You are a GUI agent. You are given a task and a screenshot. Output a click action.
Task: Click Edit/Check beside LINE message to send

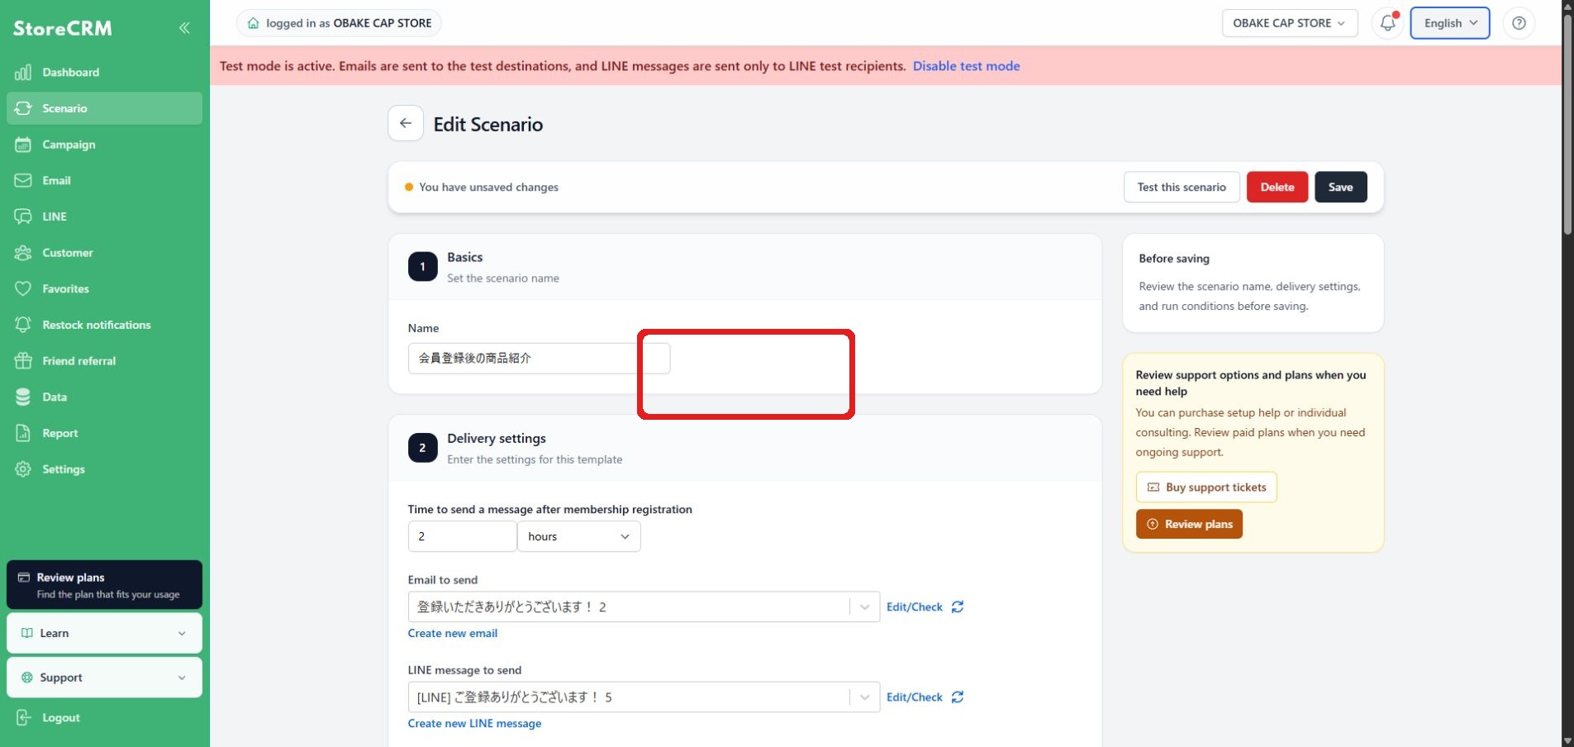tap(914, 697)
